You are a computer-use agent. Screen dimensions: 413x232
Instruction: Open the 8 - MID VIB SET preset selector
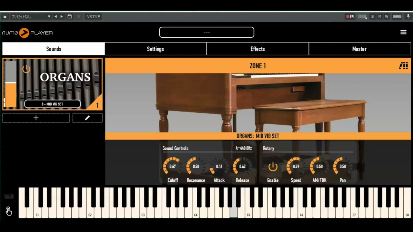(52, 104)
